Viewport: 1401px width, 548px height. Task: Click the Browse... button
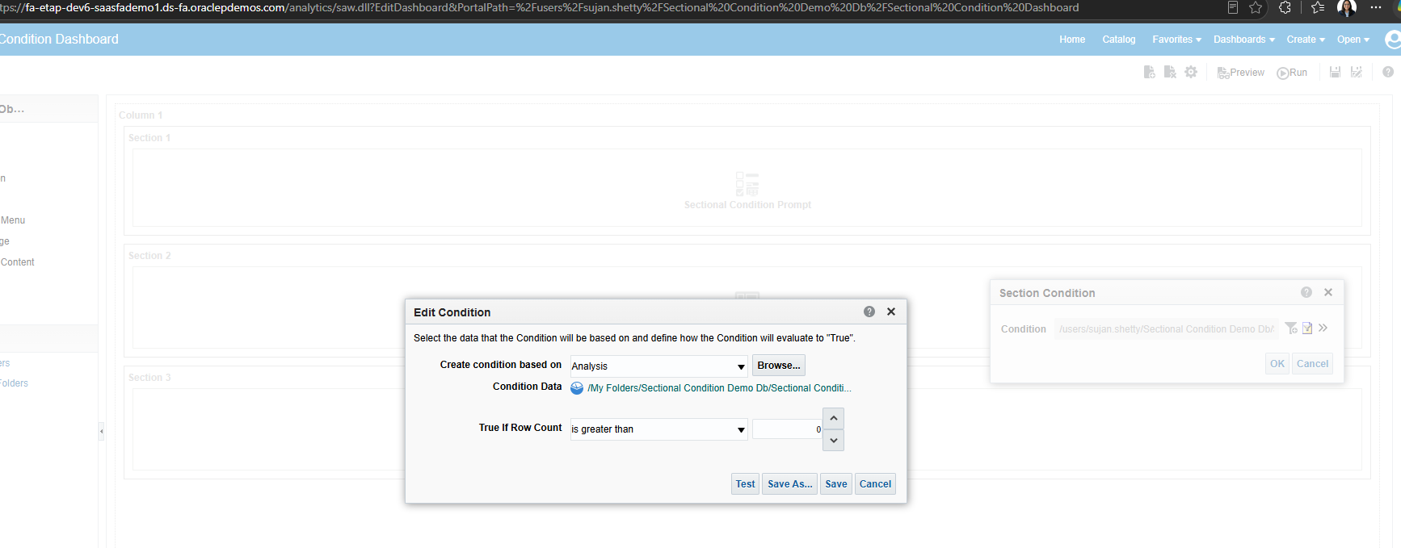point(779,366)
